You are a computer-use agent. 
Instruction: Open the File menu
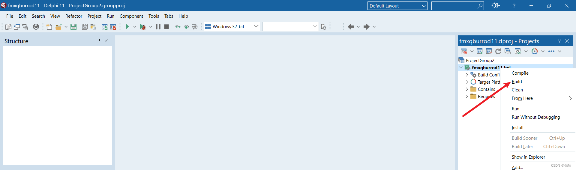(10, 16)
